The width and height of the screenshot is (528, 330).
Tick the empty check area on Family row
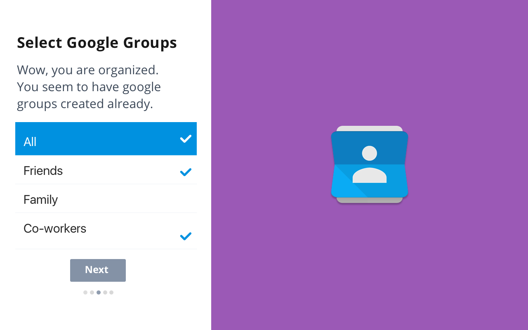click(x=186, y=200)
